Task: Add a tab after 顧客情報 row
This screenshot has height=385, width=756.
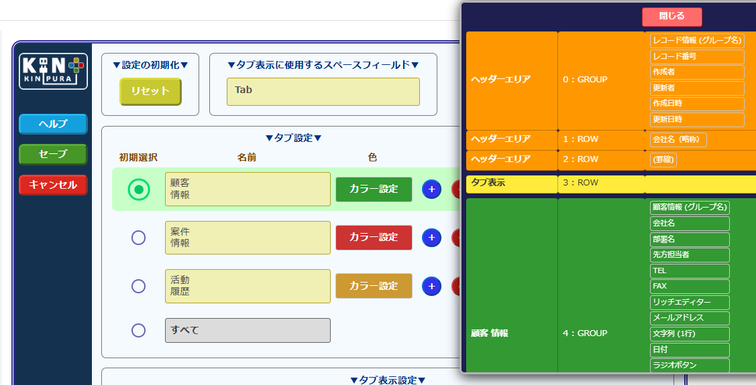Action: (431, 189)
